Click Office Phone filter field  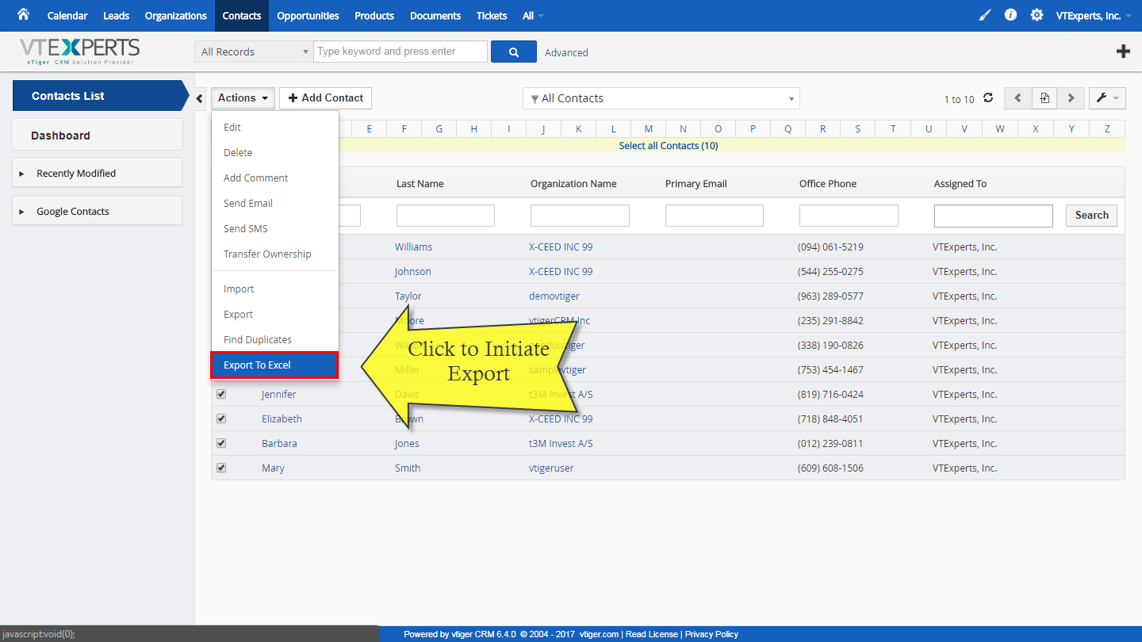click(849, 216)
